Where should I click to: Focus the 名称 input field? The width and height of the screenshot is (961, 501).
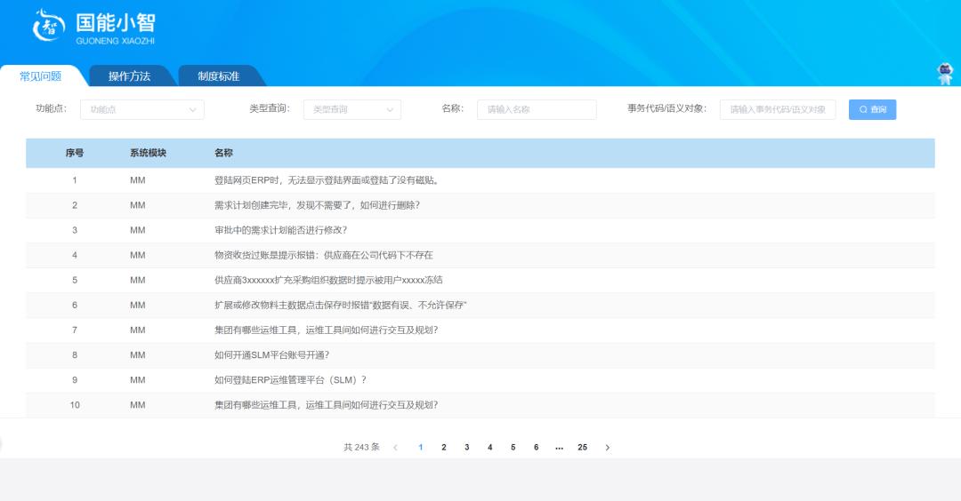537,109
